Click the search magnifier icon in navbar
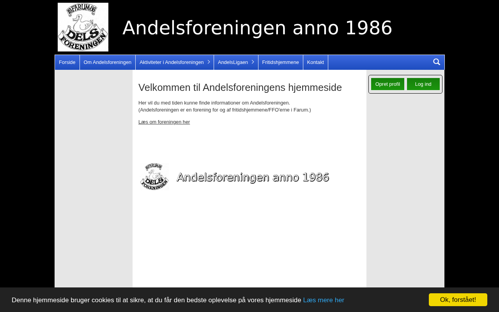The width and height of the screenshot is (499, 312). (437, 62)
